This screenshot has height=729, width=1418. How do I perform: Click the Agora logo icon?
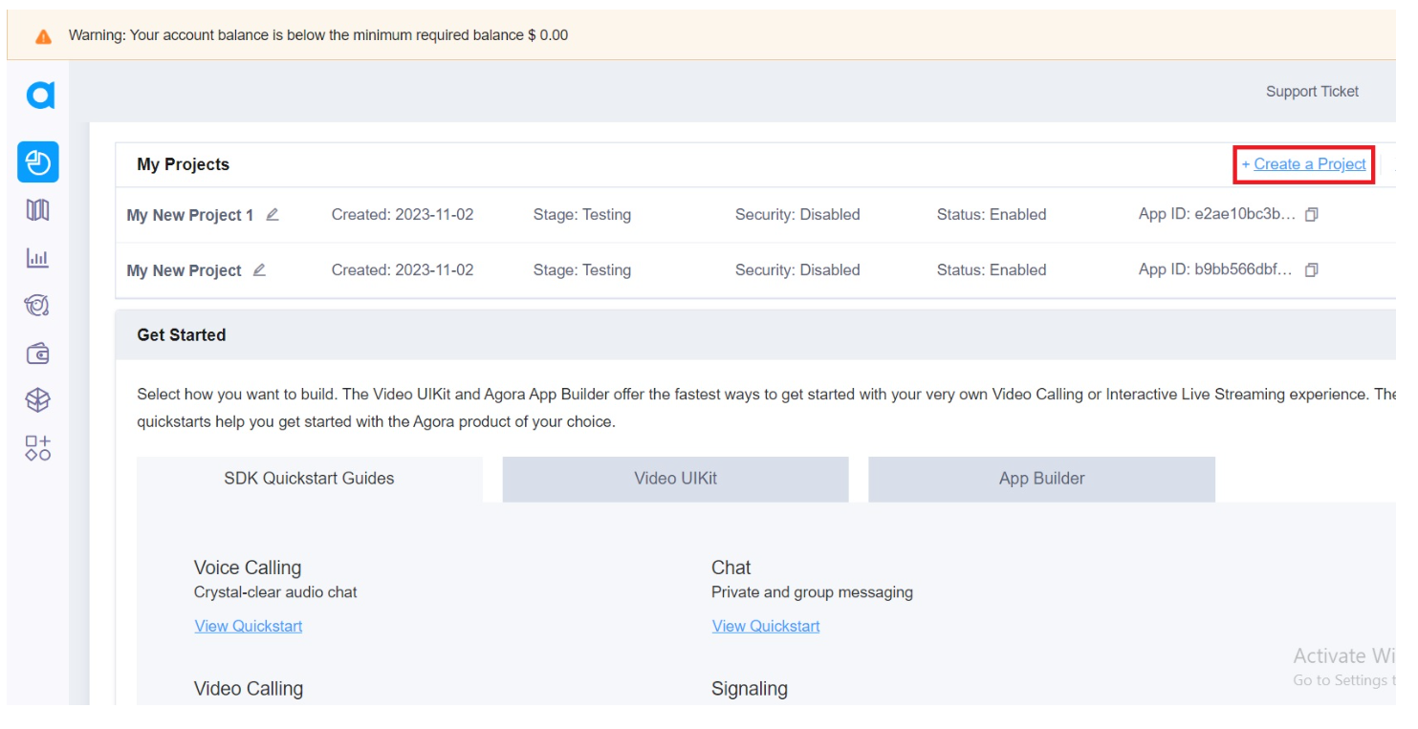(40, 95)
